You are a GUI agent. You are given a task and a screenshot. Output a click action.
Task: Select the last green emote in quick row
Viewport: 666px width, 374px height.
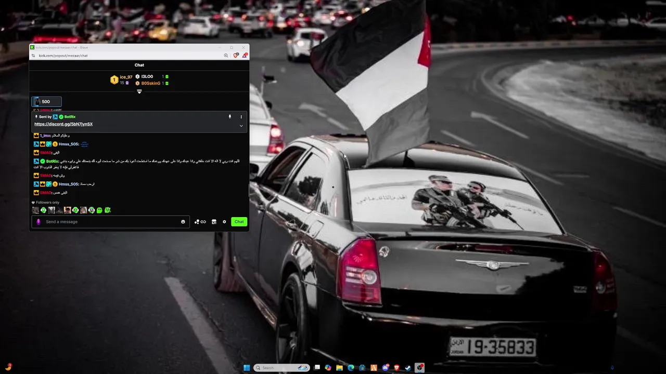(108, 210)
